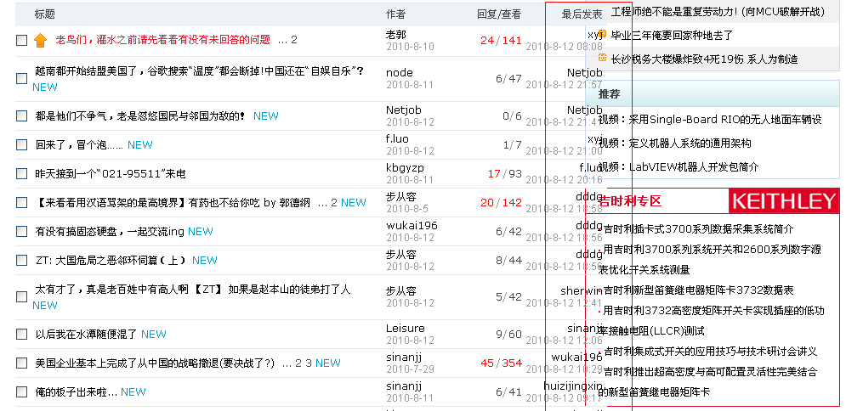846x411 pixels.
Task: Click the 标题 column header
Action: pyautogui.click(x=45, y=14)
